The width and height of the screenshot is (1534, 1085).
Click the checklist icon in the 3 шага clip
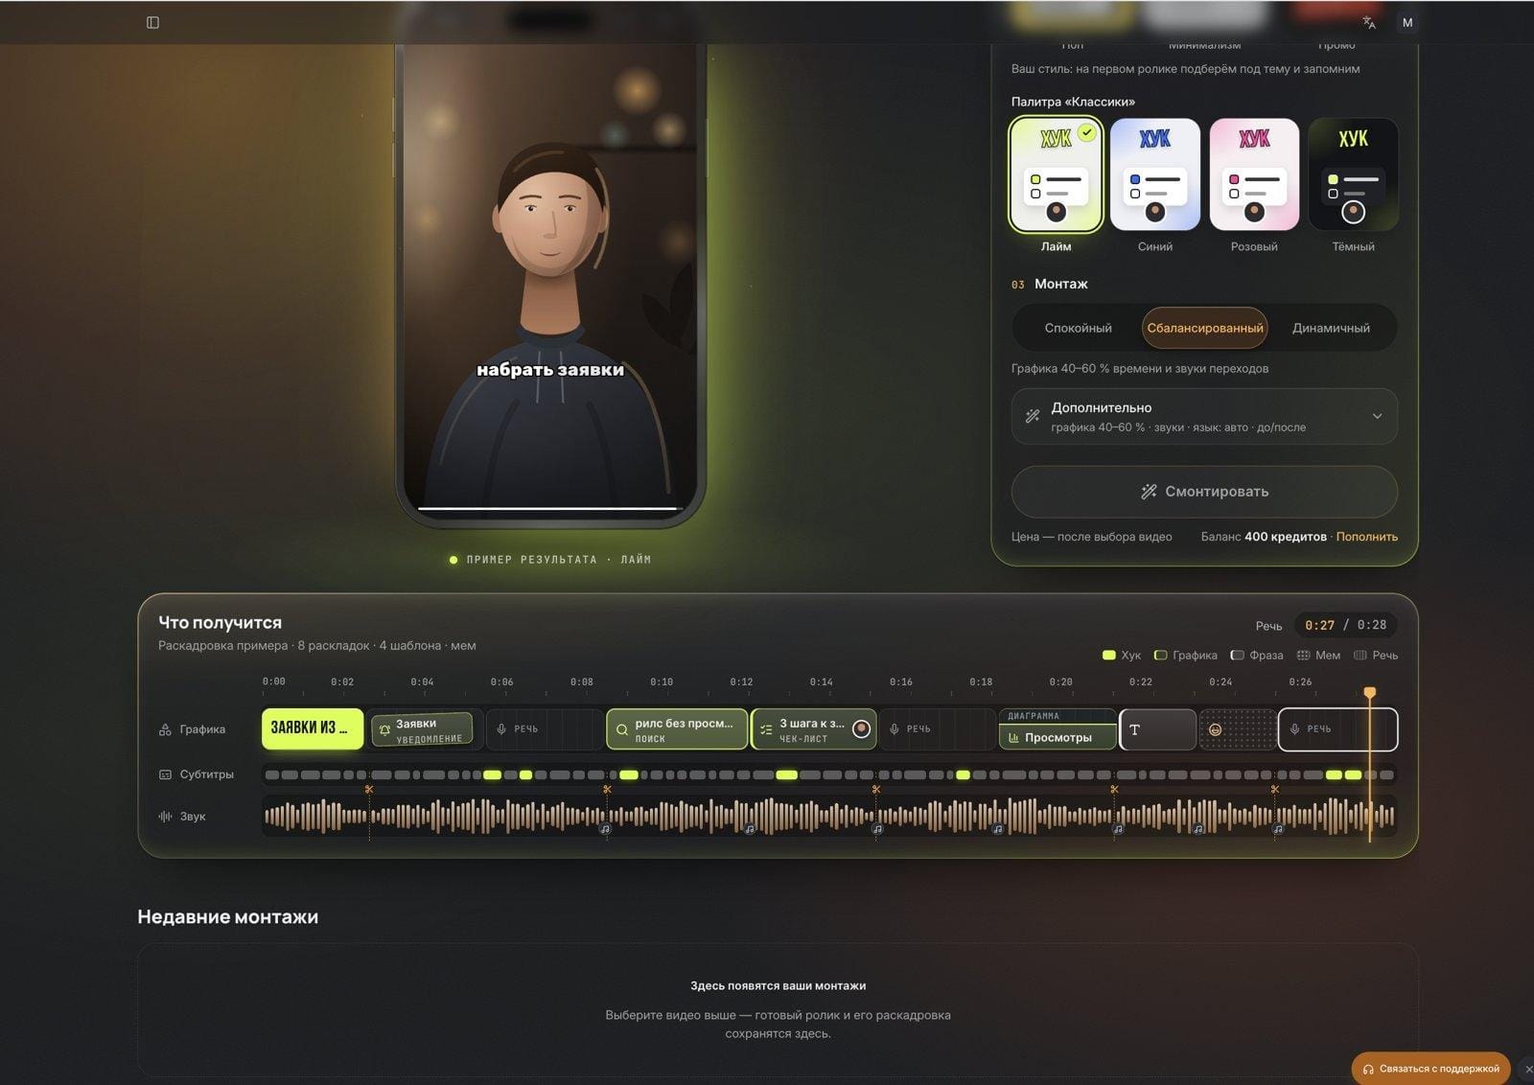click(766, 729)
